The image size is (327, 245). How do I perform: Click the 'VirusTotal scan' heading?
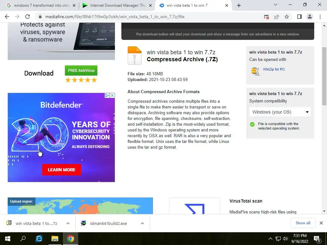246,201
